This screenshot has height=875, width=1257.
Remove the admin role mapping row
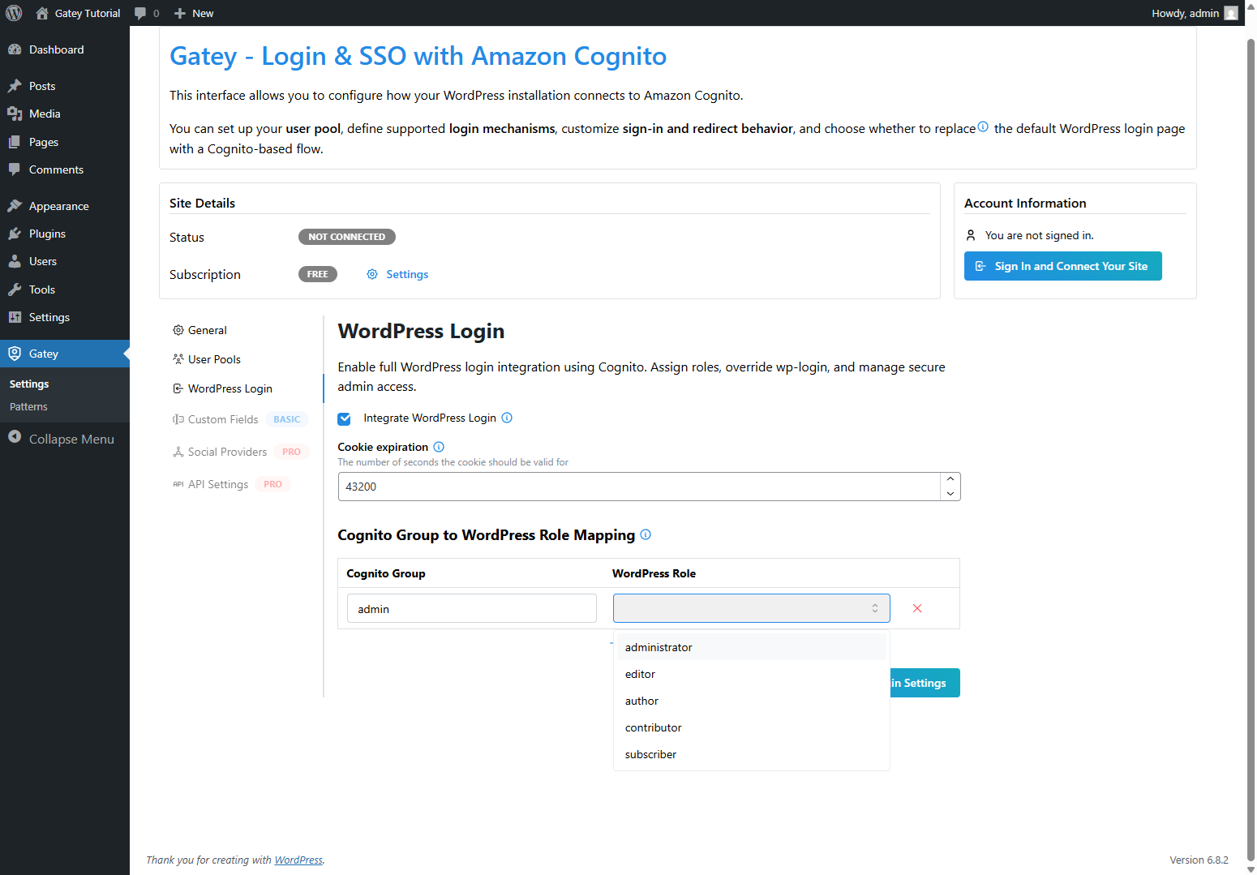pyautogui.click(x=917, y=608)
